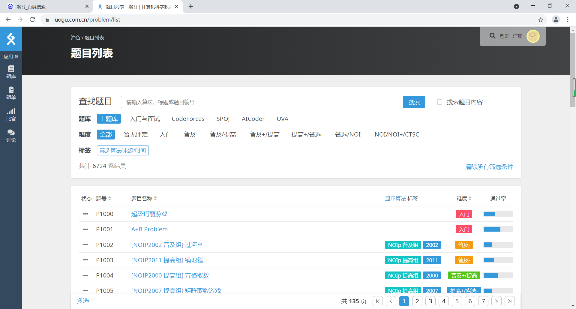Toggle 显示算法 tags display
The width and height of the screenshot is (576, 309).
395,198
